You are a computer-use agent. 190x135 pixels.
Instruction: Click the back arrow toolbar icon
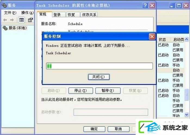[5, 20]
